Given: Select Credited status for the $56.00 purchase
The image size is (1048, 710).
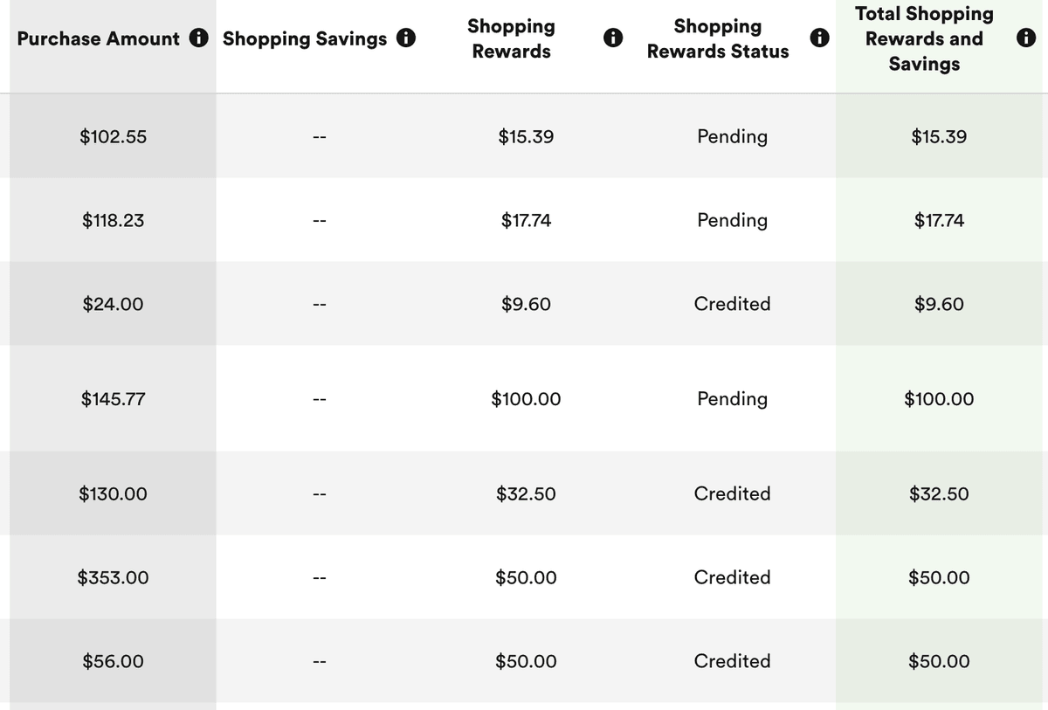Looking at the screenshot, I should click(x=732, y=661).
